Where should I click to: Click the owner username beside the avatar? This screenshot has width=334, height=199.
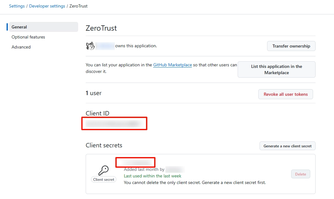pos(105,46)
